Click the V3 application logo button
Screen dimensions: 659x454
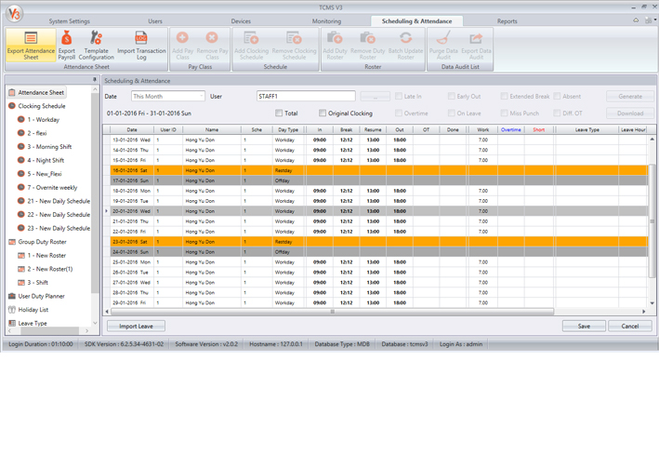point(14,13)
